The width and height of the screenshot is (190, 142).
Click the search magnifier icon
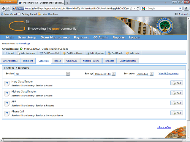point(180,8)
